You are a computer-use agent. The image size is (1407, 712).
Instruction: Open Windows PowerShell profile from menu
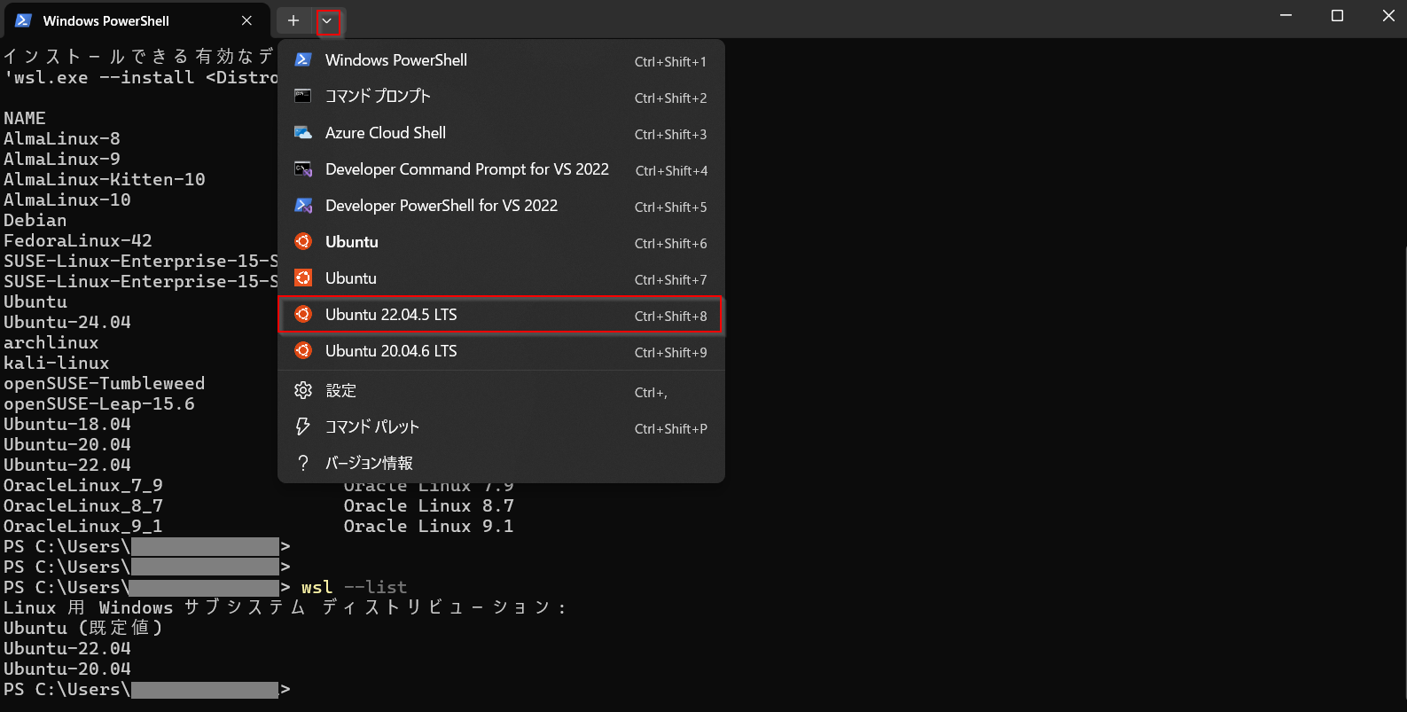pyautogui.click(x=501, y=60)
